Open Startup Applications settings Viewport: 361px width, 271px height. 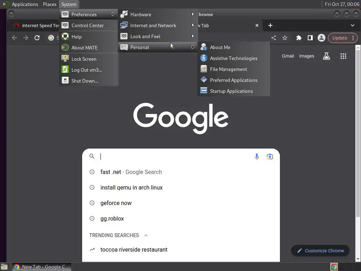233,91
